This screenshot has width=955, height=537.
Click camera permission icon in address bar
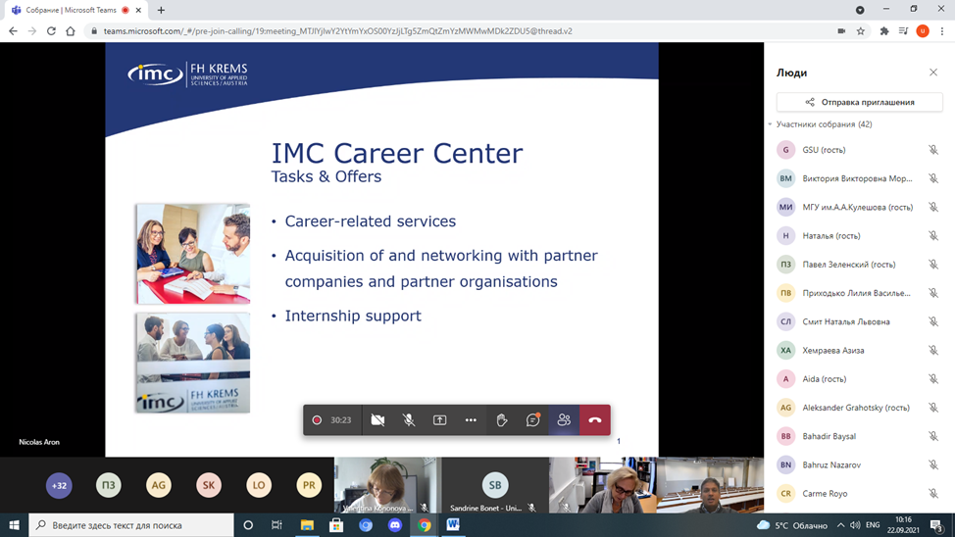(x=841, y=31)
